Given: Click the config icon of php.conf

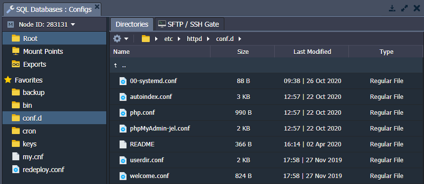Looking at the screenshot, I should (123, 113).
